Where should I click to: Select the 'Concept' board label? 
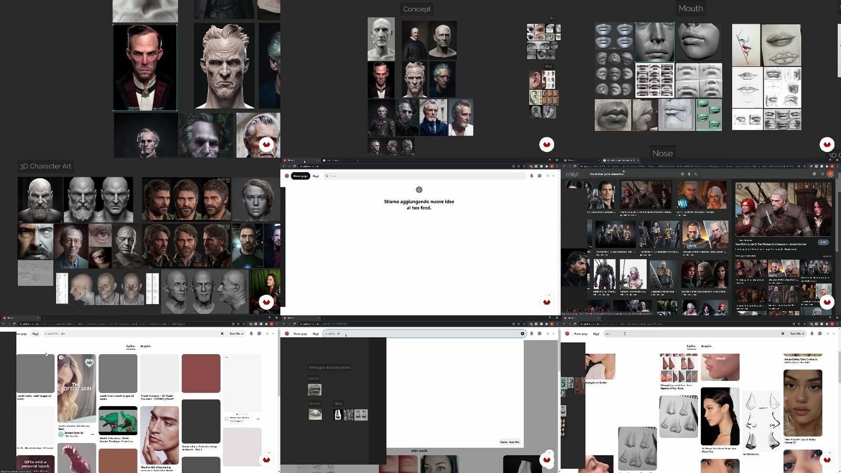click(x=417, y=9)
